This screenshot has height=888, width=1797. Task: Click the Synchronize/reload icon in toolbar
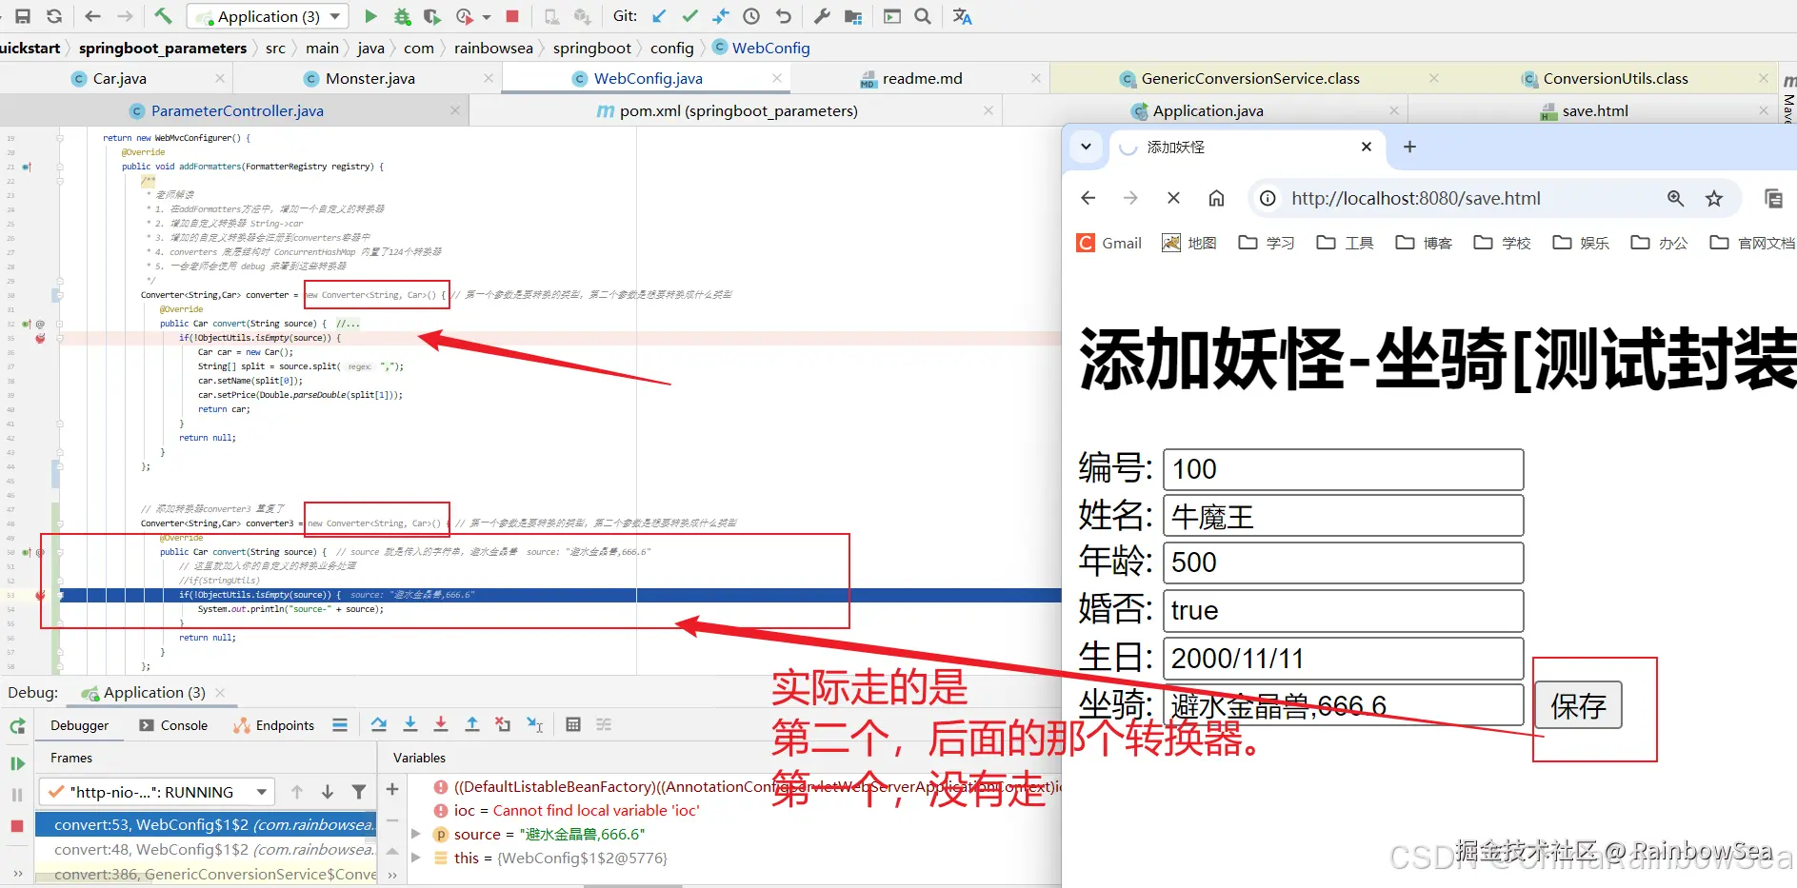[x=54, y=16]
